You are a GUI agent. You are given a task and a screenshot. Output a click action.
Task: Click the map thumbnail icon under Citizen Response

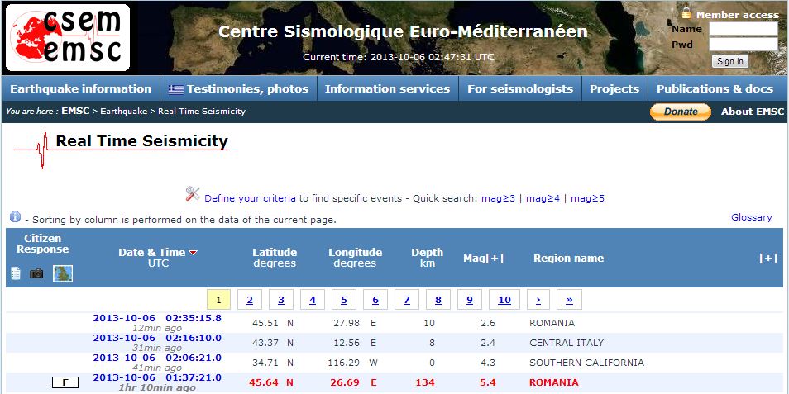(63, 273)
